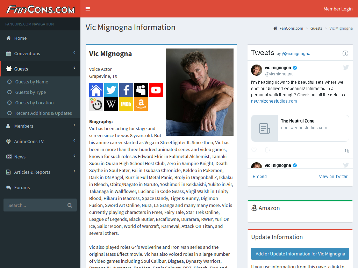358x268 pixels.
Task: Click the Conventions calendar icon
Action: tap(8, 53)
